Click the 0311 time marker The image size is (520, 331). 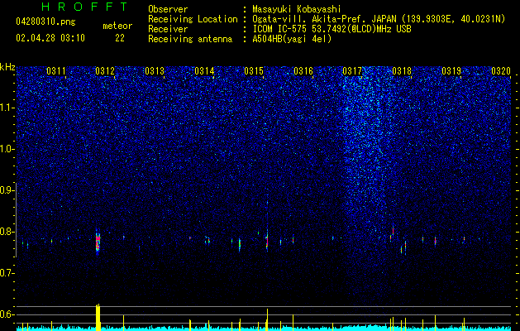pos(55,71)
